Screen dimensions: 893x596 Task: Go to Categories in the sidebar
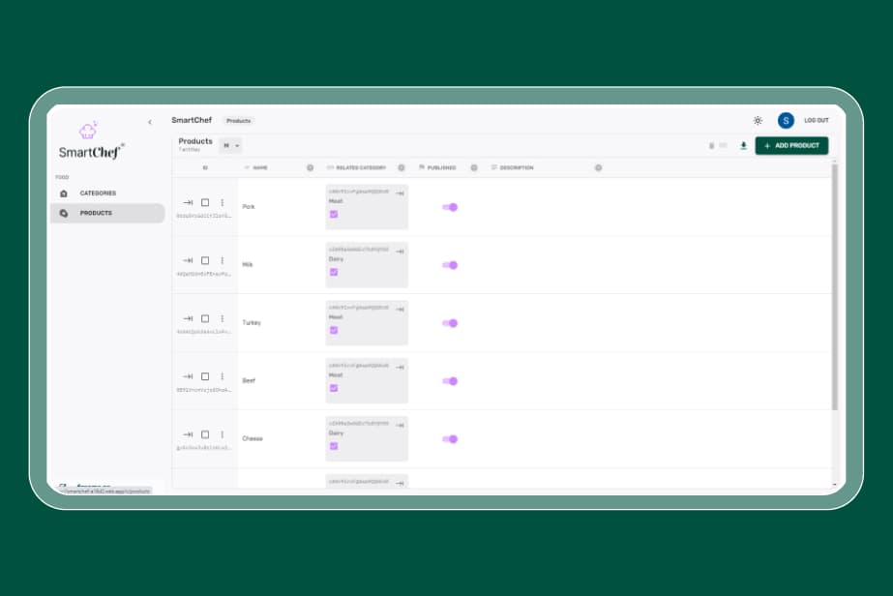click(107, 194)
